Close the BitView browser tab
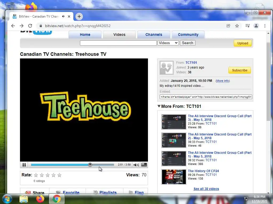The height and width of the screenshot is (204, 273). (69, 16)
